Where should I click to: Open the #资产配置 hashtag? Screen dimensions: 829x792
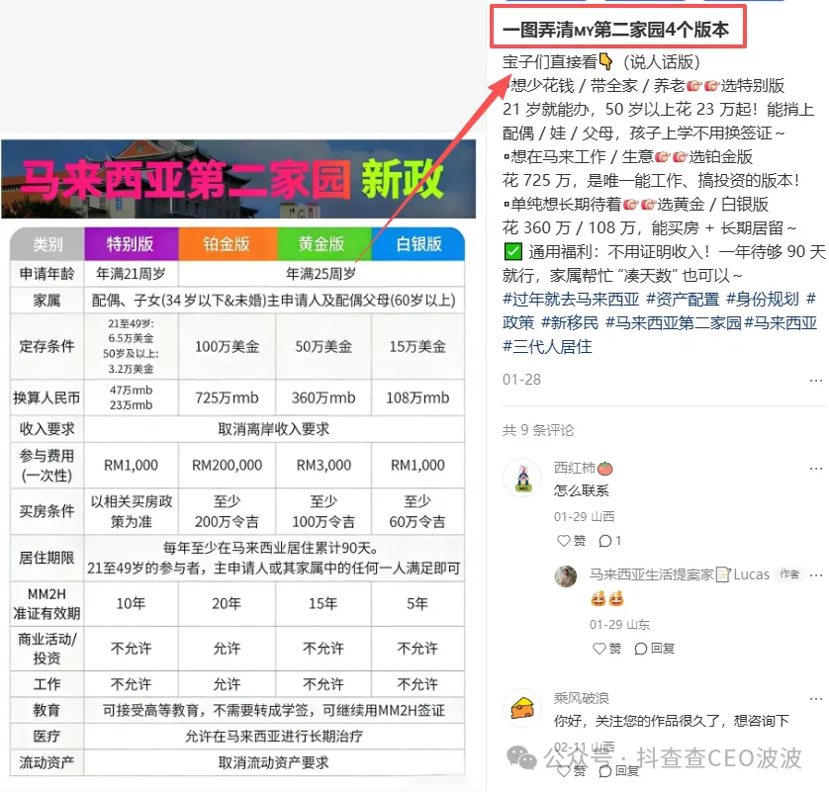(x=682, y=301)
